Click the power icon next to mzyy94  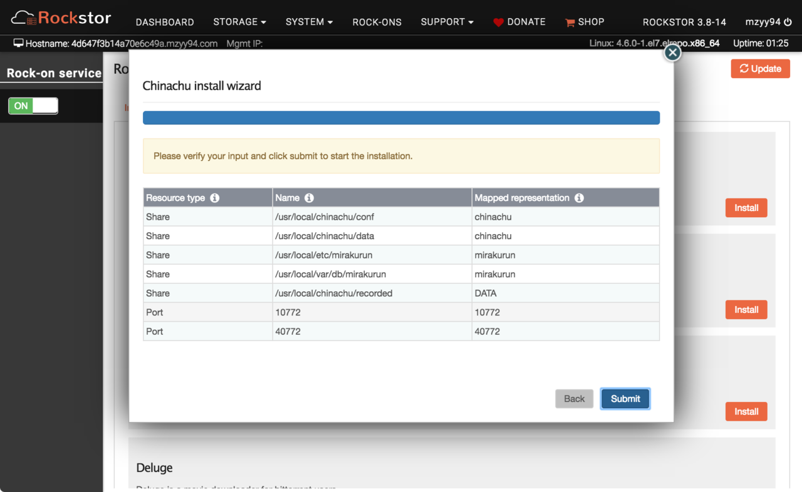pyautogui.click(x=788, y=22)
